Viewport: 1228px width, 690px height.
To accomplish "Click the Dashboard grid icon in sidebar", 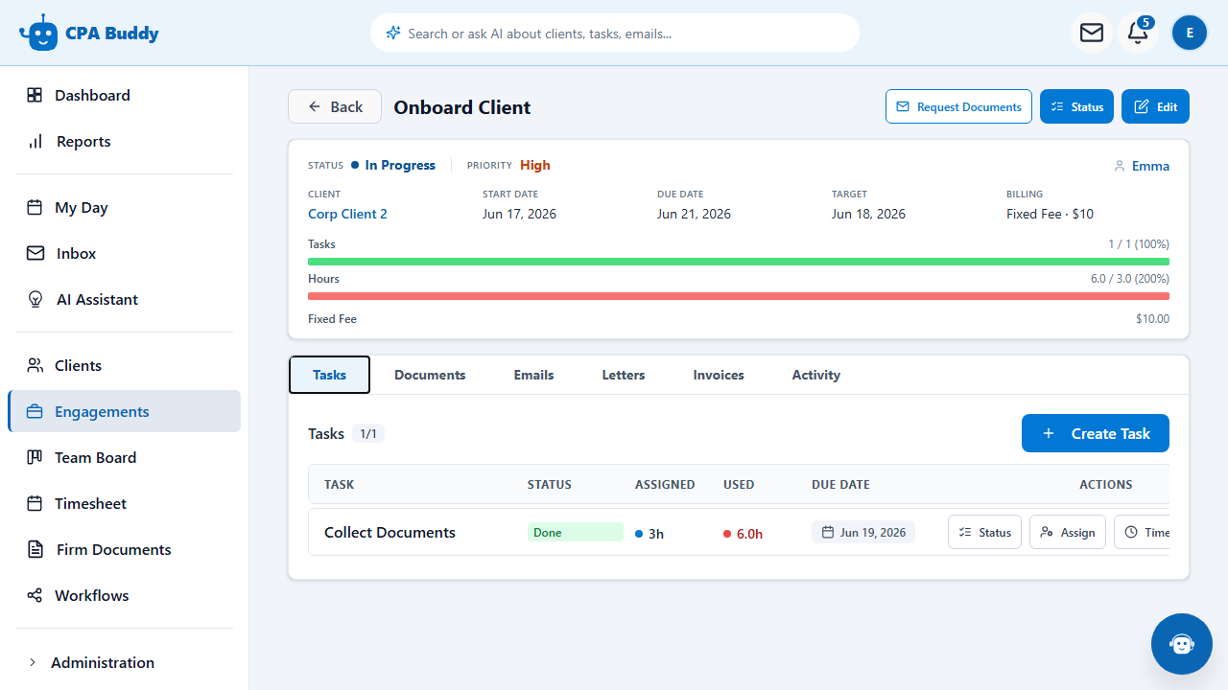I will point(35,95).
